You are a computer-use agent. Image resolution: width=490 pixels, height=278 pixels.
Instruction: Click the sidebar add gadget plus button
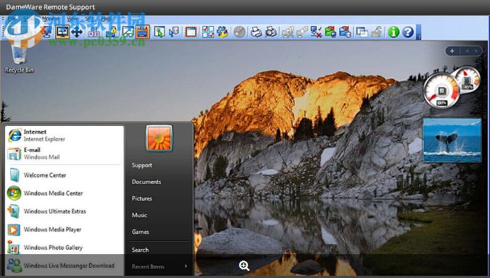click(x=452, y=51)
